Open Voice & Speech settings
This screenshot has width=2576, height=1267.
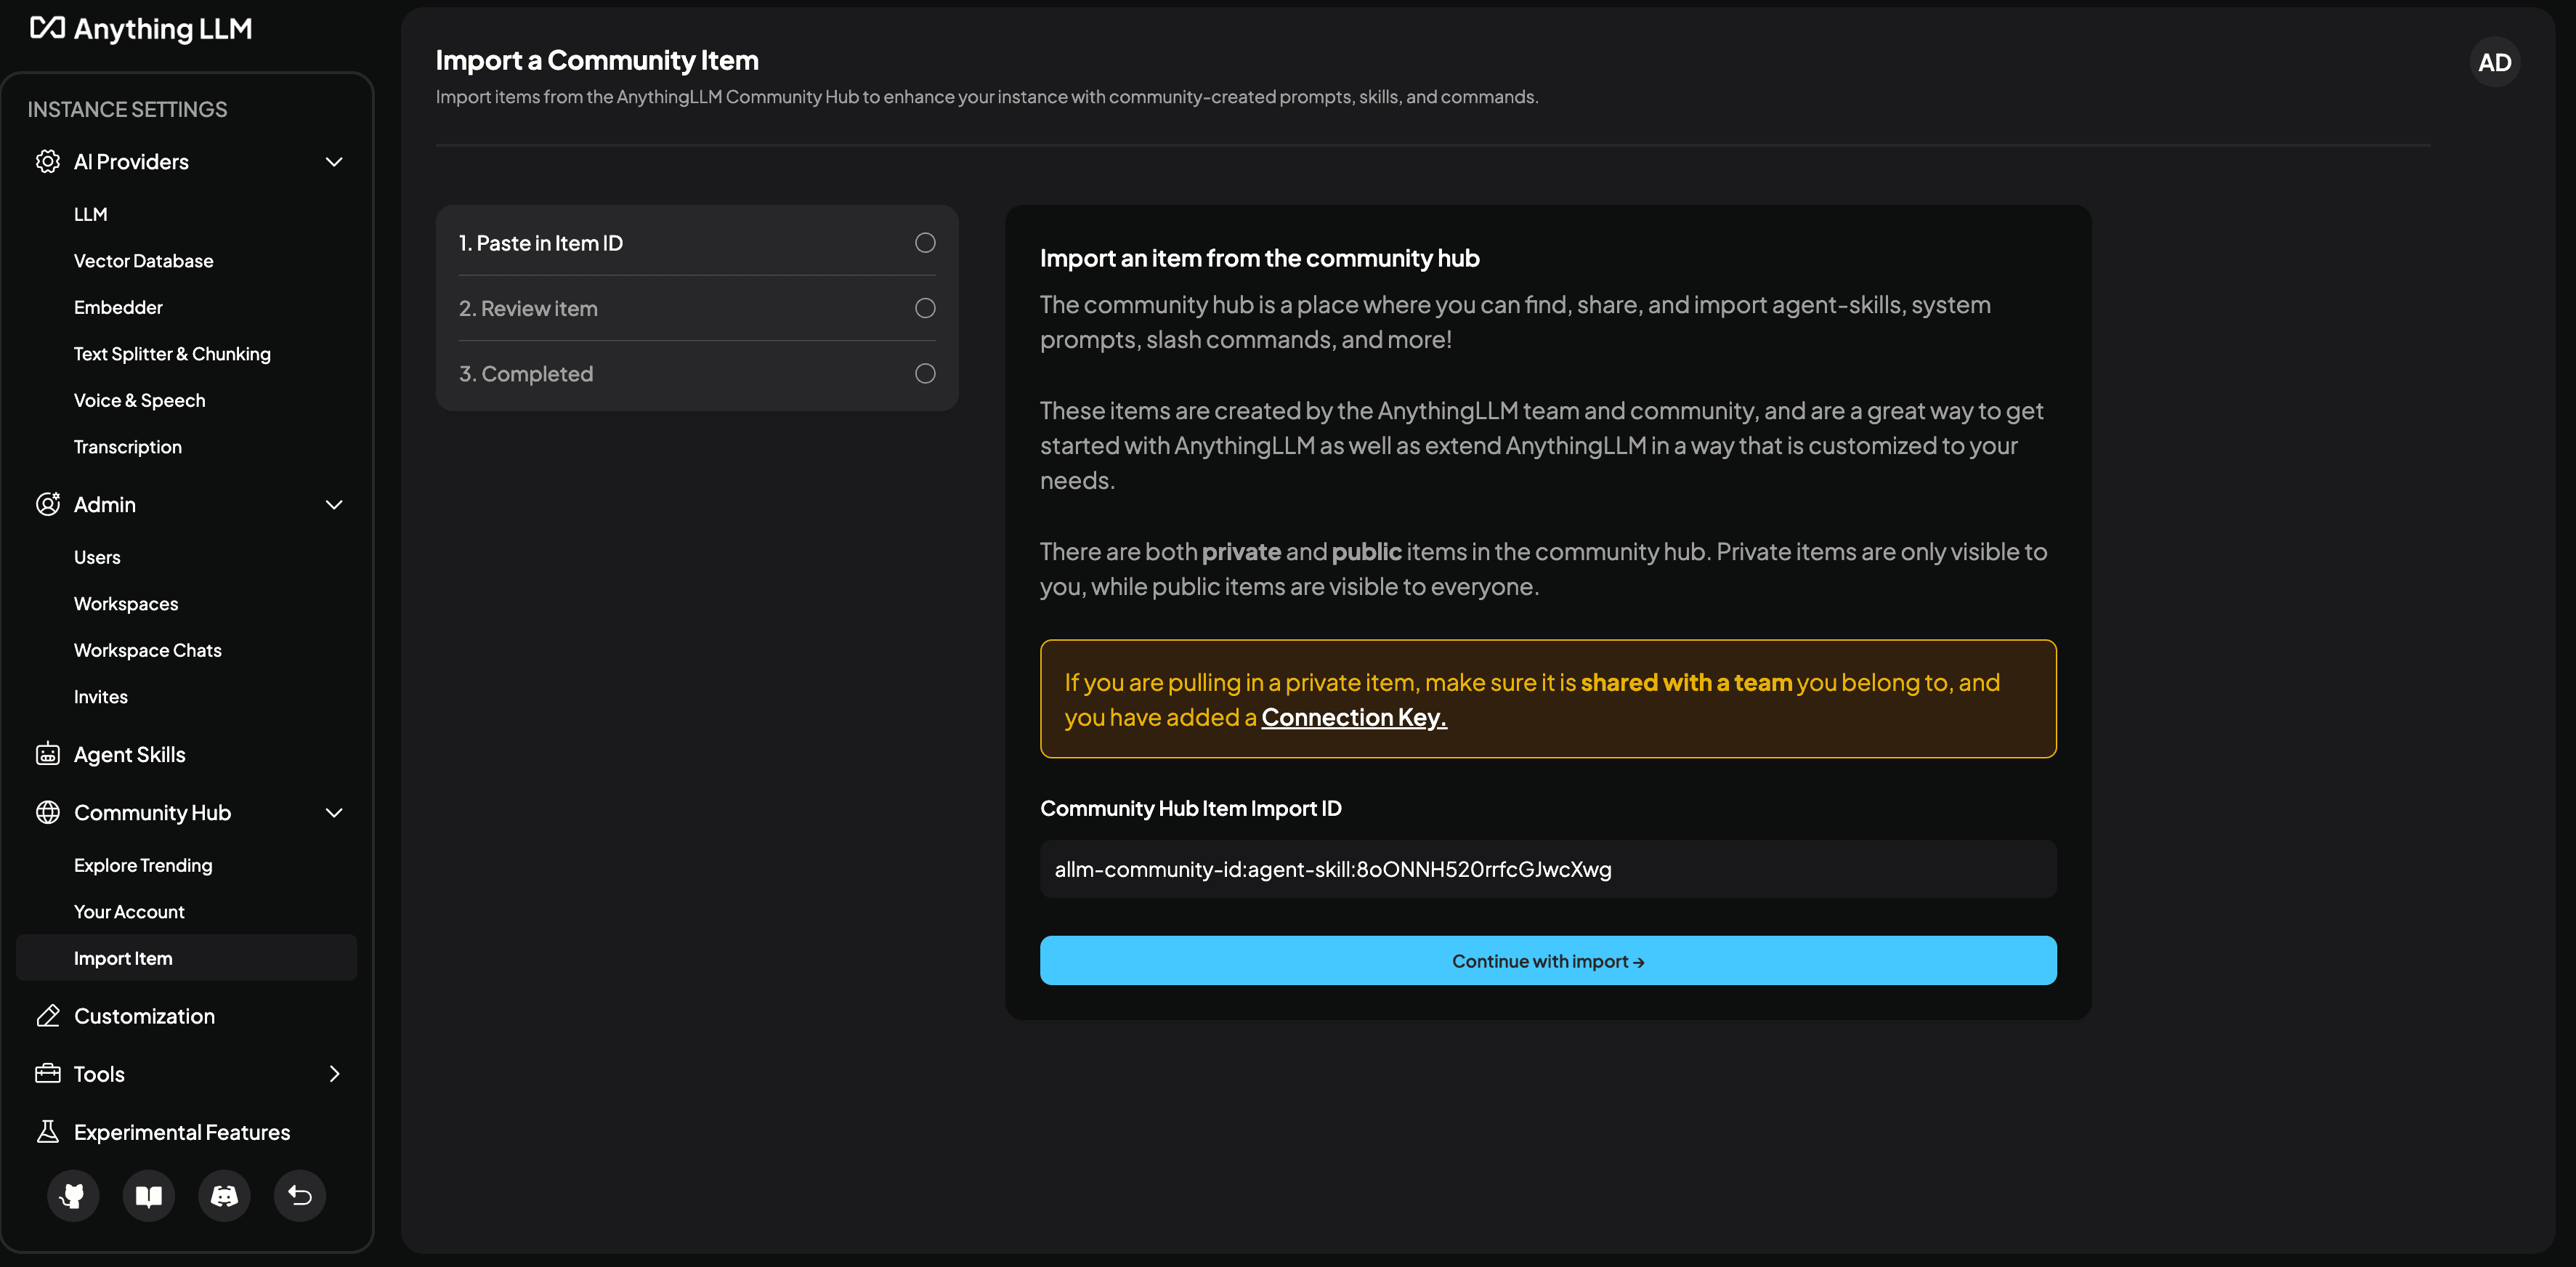pos(139,400)
